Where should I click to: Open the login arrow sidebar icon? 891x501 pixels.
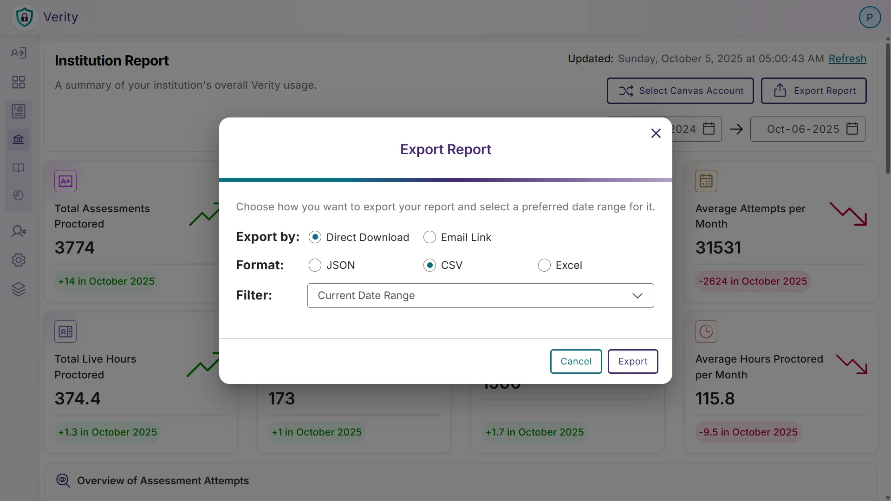coord(19,53)
